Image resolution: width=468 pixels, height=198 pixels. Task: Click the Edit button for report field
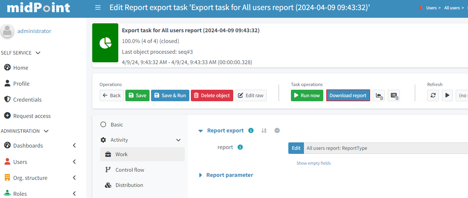coord(296,148)
